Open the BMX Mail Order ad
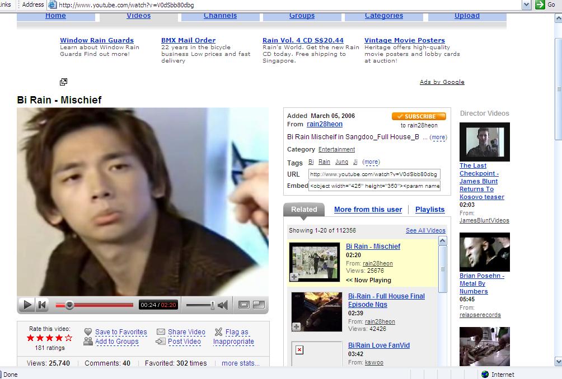Screen dimensions: 562x379 [x=189, y=40]
